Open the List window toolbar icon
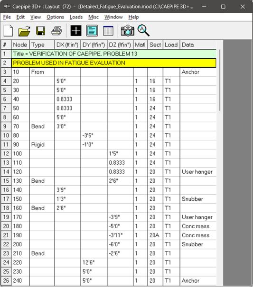This screenshot has height=287, width=253. [108, 31]
